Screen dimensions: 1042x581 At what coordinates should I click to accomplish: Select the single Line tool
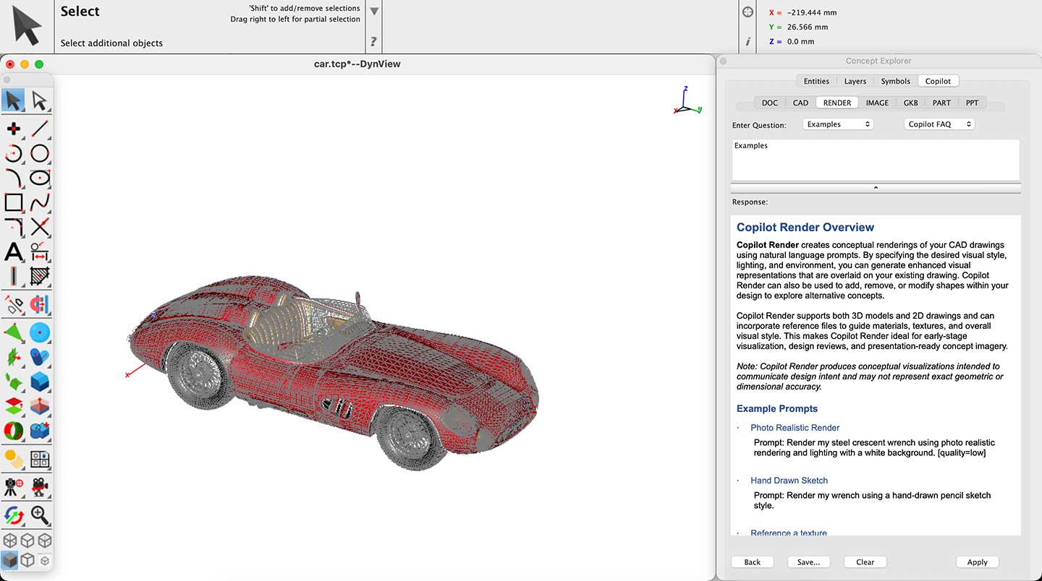[x=40, y=129]
